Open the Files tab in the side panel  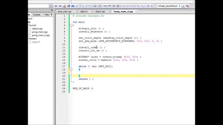coord(47,15)
